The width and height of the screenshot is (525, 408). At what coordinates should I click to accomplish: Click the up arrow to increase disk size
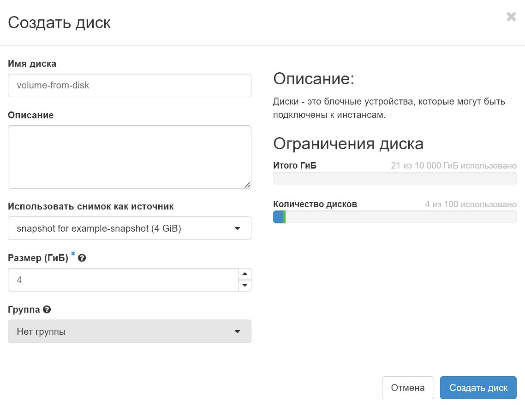tap(245, 274)
